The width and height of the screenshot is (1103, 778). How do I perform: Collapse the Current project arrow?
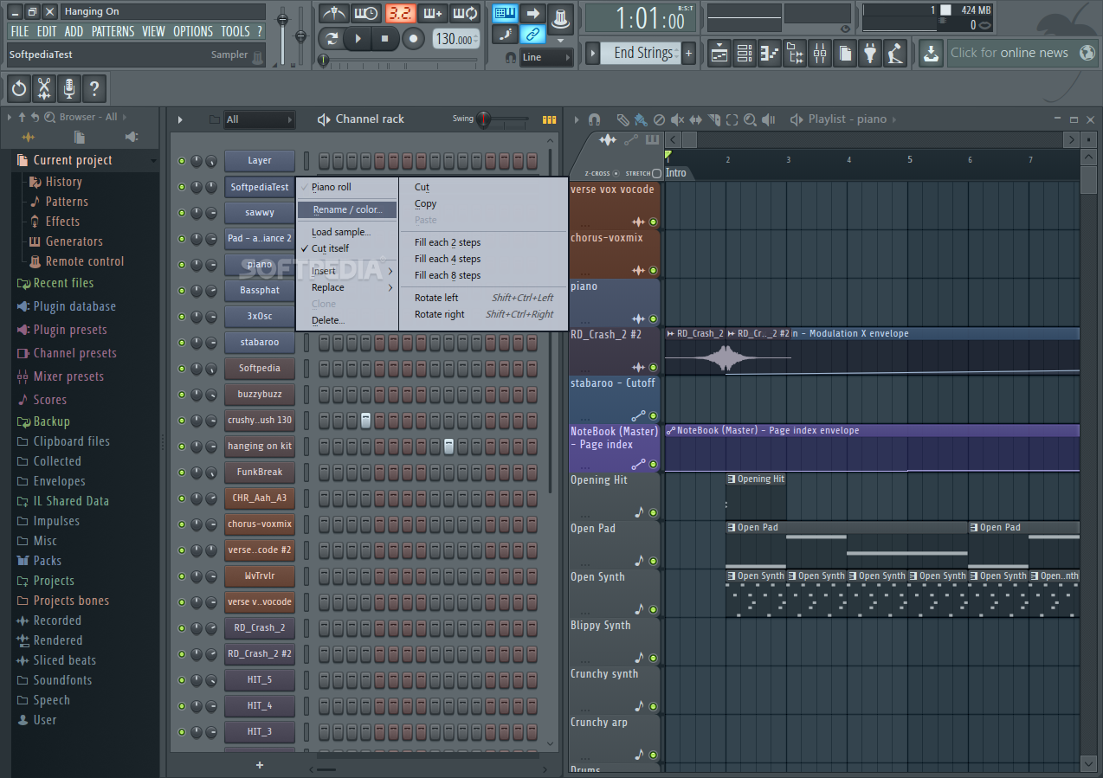pos(154,161)
